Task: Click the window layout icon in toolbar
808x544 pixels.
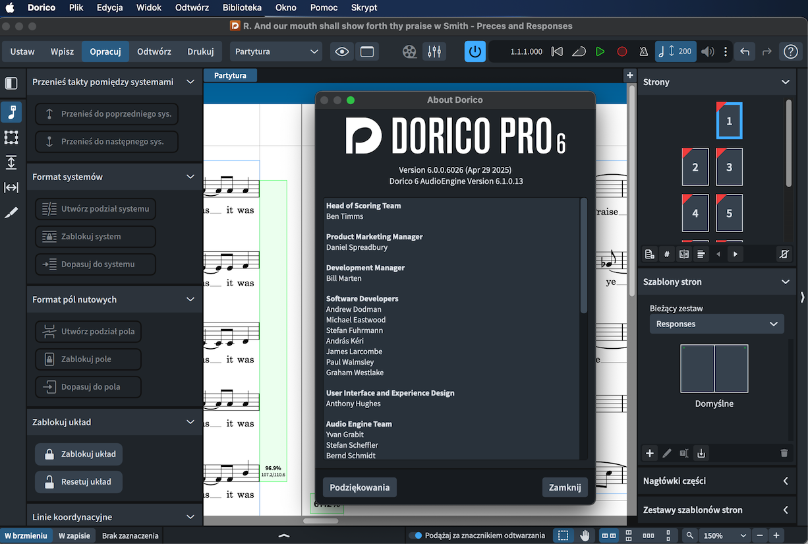Action: tap(366, 51)
